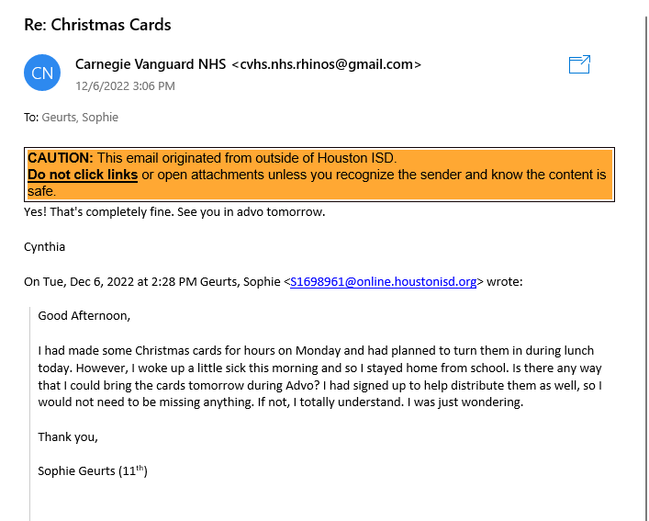Screen dimensions: 649x521
Task: Click the paragraph about Christmas cards
Action: 316,376
